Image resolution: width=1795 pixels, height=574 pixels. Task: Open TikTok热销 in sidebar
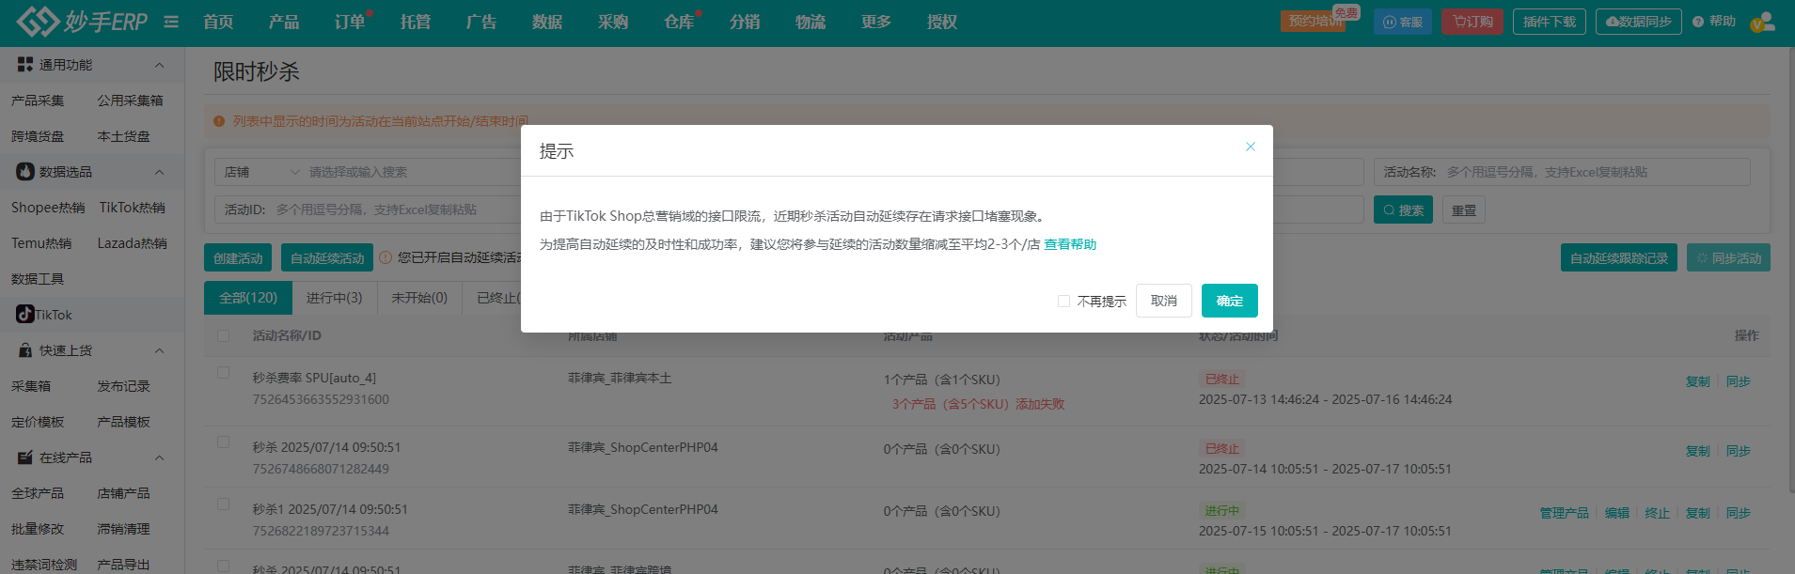coord(133,208)
